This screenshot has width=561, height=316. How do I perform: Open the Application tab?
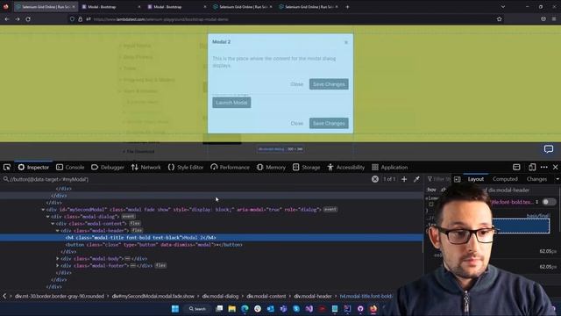(389, 168)
